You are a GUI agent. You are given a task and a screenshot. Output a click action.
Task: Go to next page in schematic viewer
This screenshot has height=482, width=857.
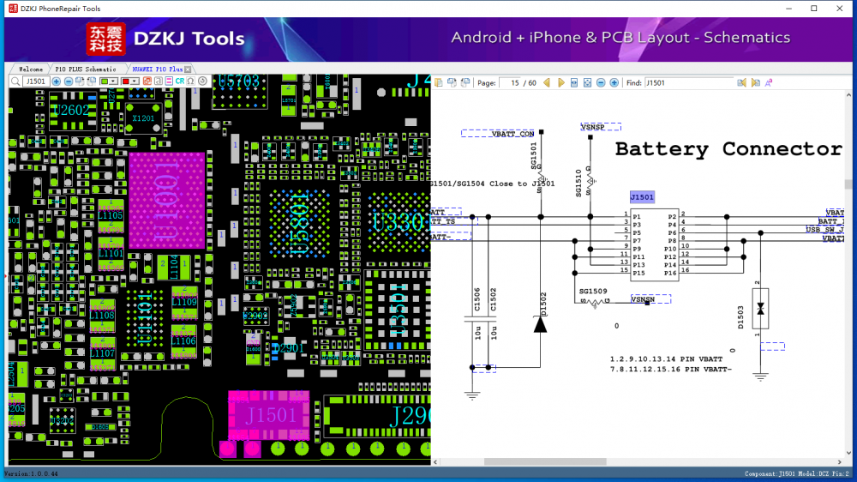coord(560,83)
